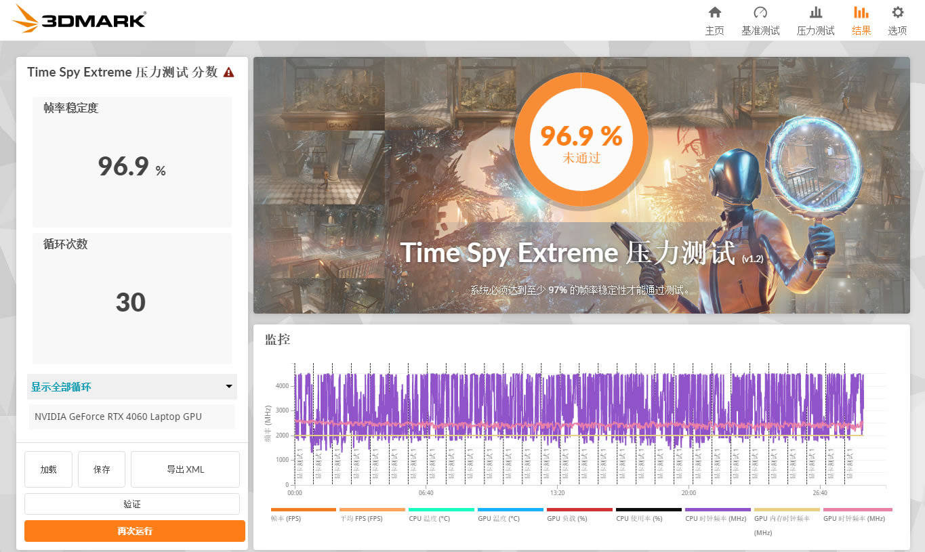
Task: Toggle the CPU 使用率 (%) legend series
Action: click(x=649, y=515)
